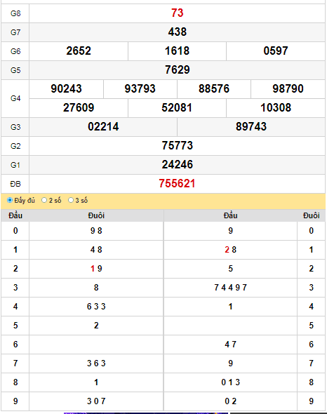Screen dimensions: 327x414
Task: Click tail values "3 0 7" for head 9
Action: tap(96, 401)
